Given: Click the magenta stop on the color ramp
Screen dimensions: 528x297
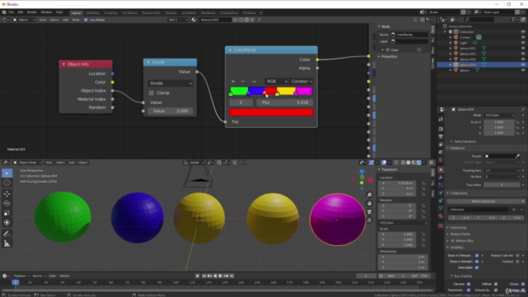Looking at the screenshot, I should pyautogui.click(x=295, y=93).
